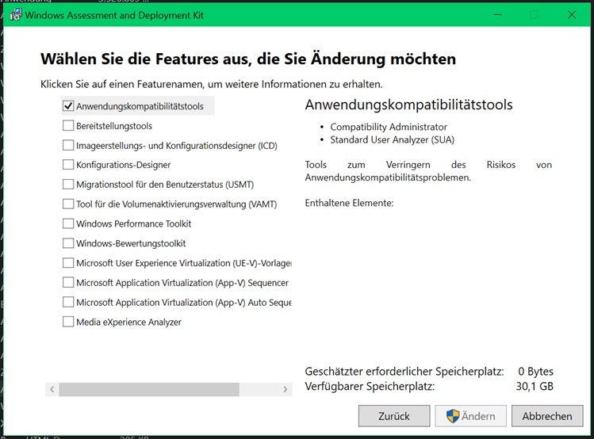The width and height of the screenshot is (594, 439).
Task: Click the Bereitstellungstools feature label
Action: point(114,126)
